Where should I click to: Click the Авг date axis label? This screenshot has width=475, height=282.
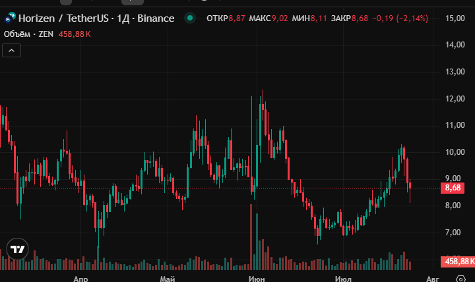[x=433, y=279]
